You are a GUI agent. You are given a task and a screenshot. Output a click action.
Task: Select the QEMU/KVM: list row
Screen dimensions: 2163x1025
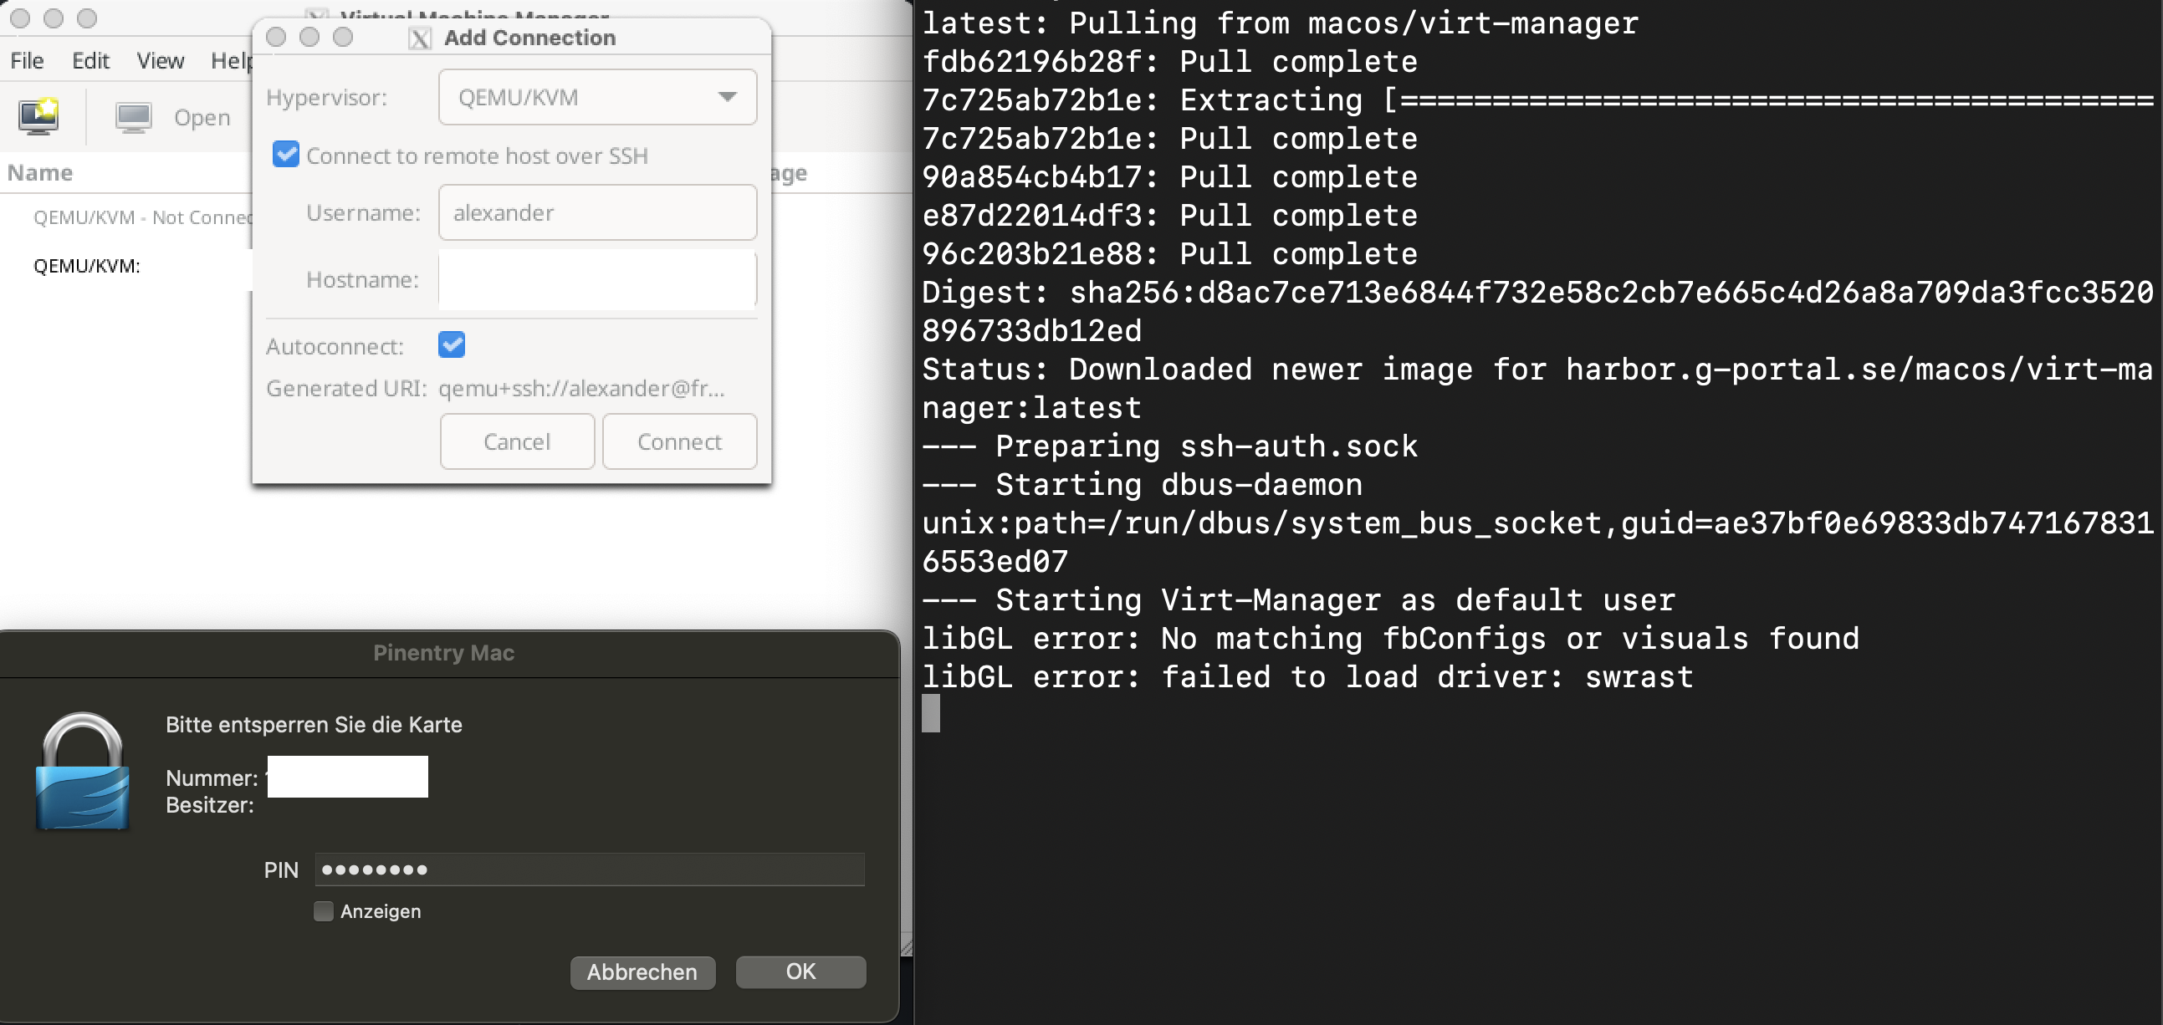[86, 266]
